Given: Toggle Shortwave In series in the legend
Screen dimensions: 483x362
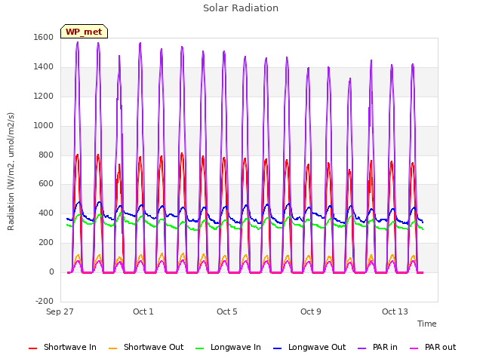Looking at the screenshot, I should tap(63, 347).
